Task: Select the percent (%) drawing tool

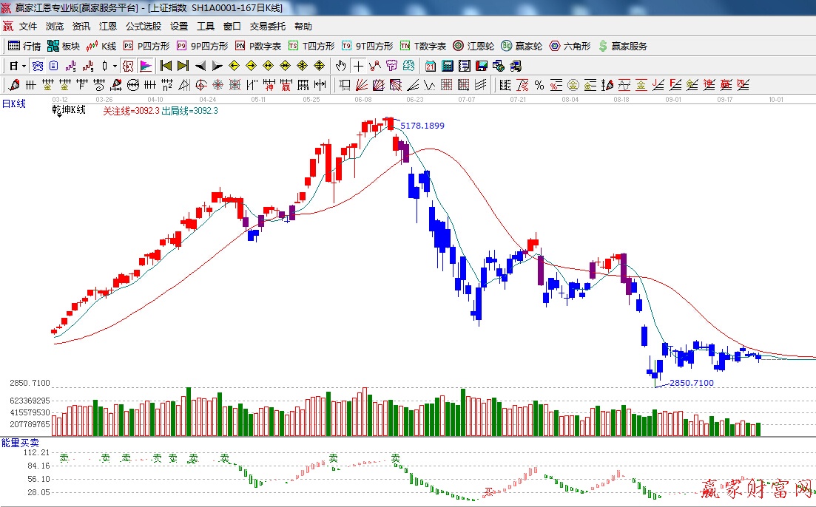Action: [539, 85]
